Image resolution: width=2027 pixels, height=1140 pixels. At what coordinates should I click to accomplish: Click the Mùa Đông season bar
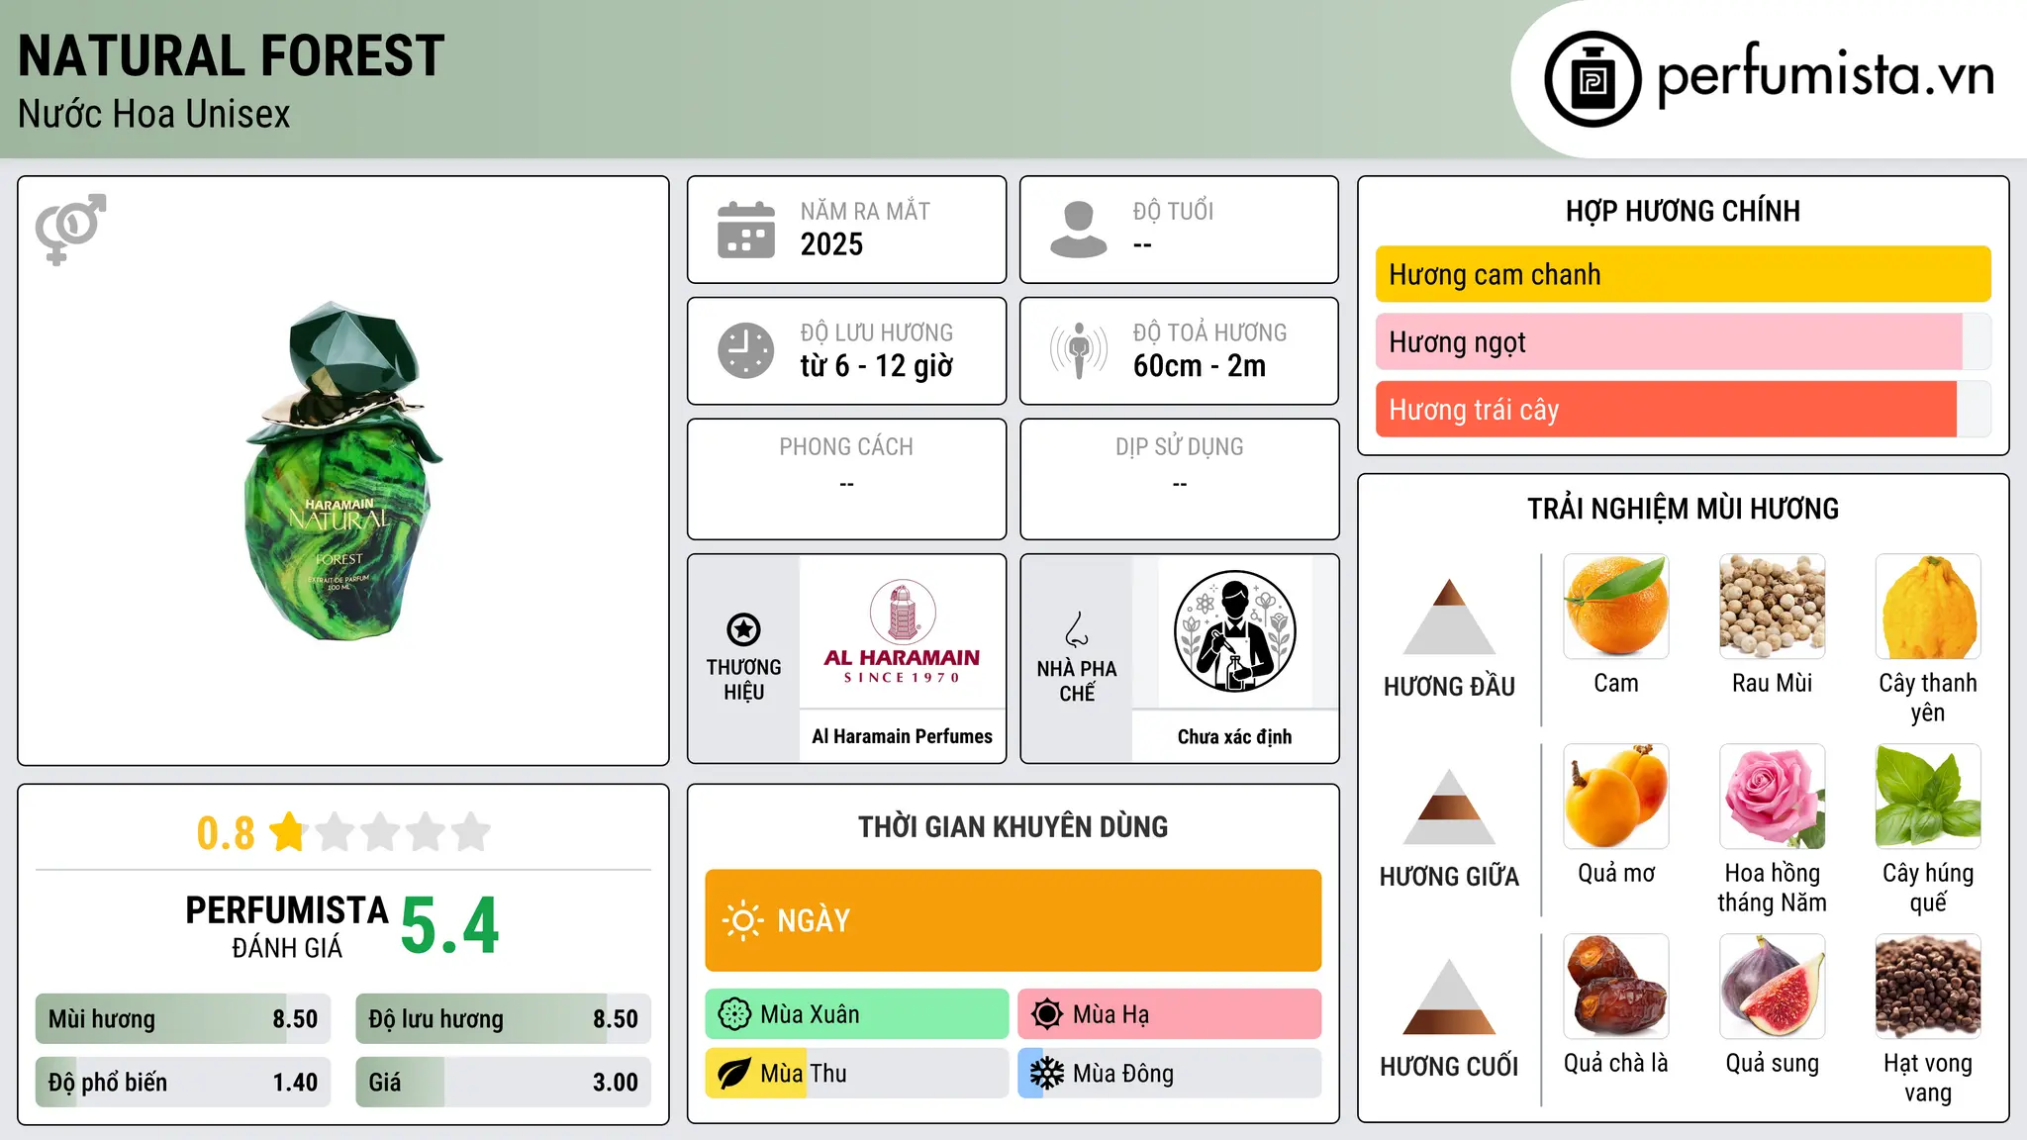click(x=1170, y=1074)
